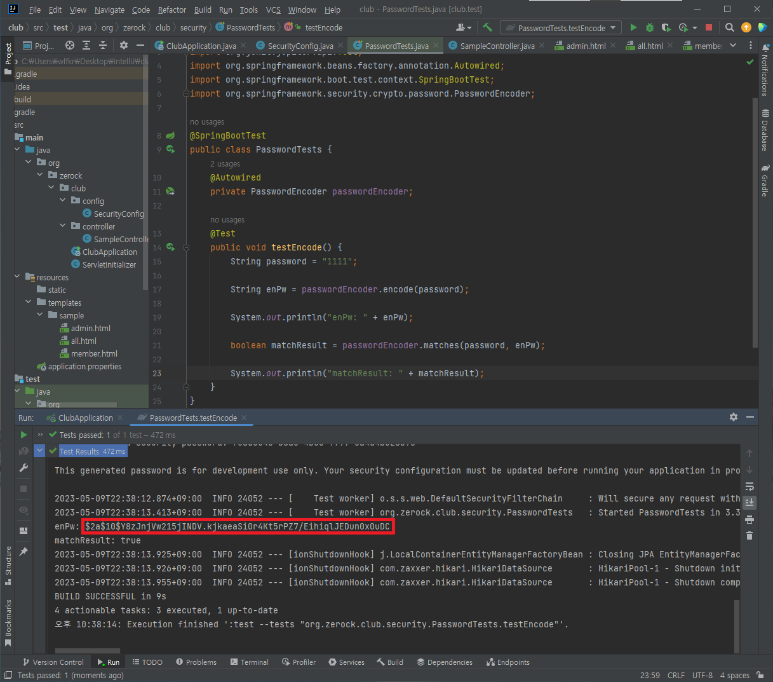Close the admin.html editor tab

pos(613,46)
